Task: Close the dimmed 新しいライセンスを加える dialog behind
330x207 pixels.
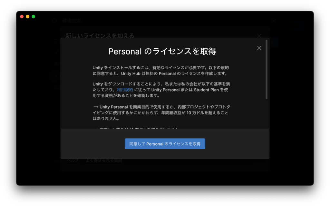Action: point(259,35)
